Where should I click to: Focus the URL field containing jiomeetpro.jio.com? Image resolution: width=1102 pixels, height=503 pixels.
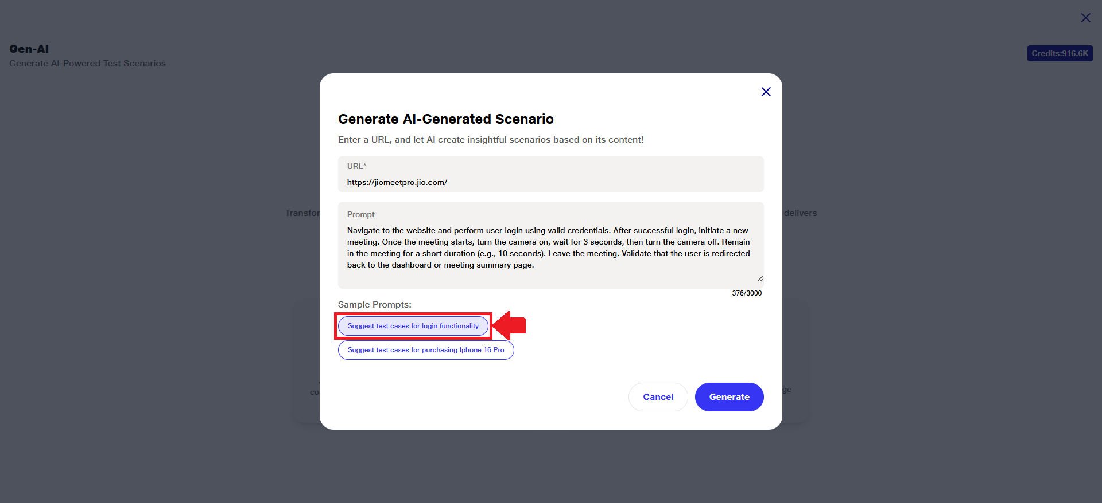tap(550, 182)
